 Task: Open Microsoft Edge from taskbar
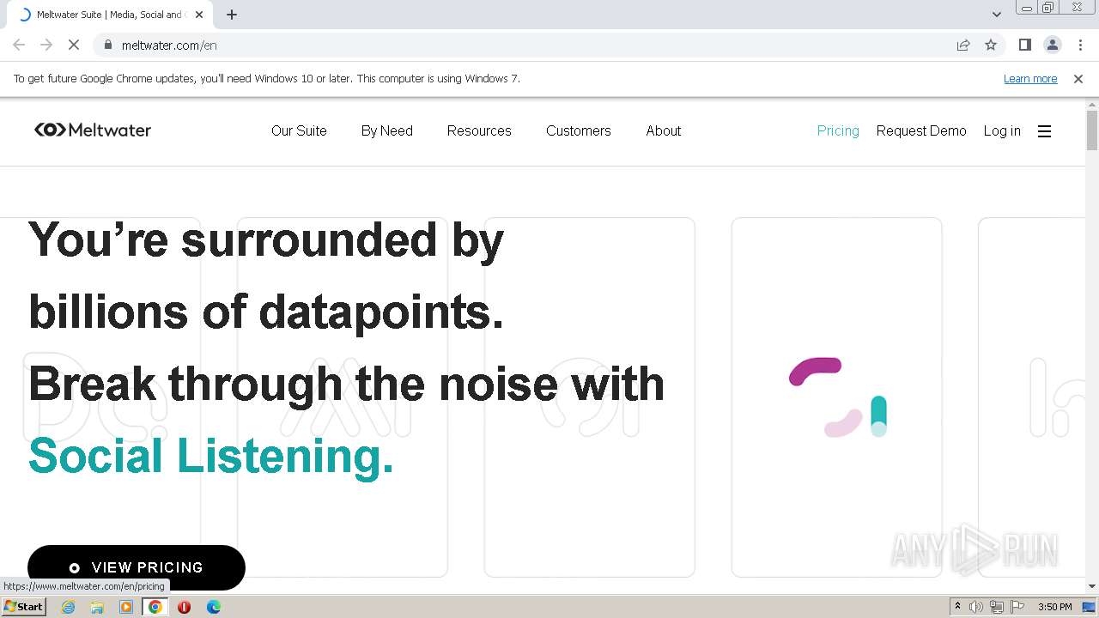pyautogui.click(x=213, y=607)
